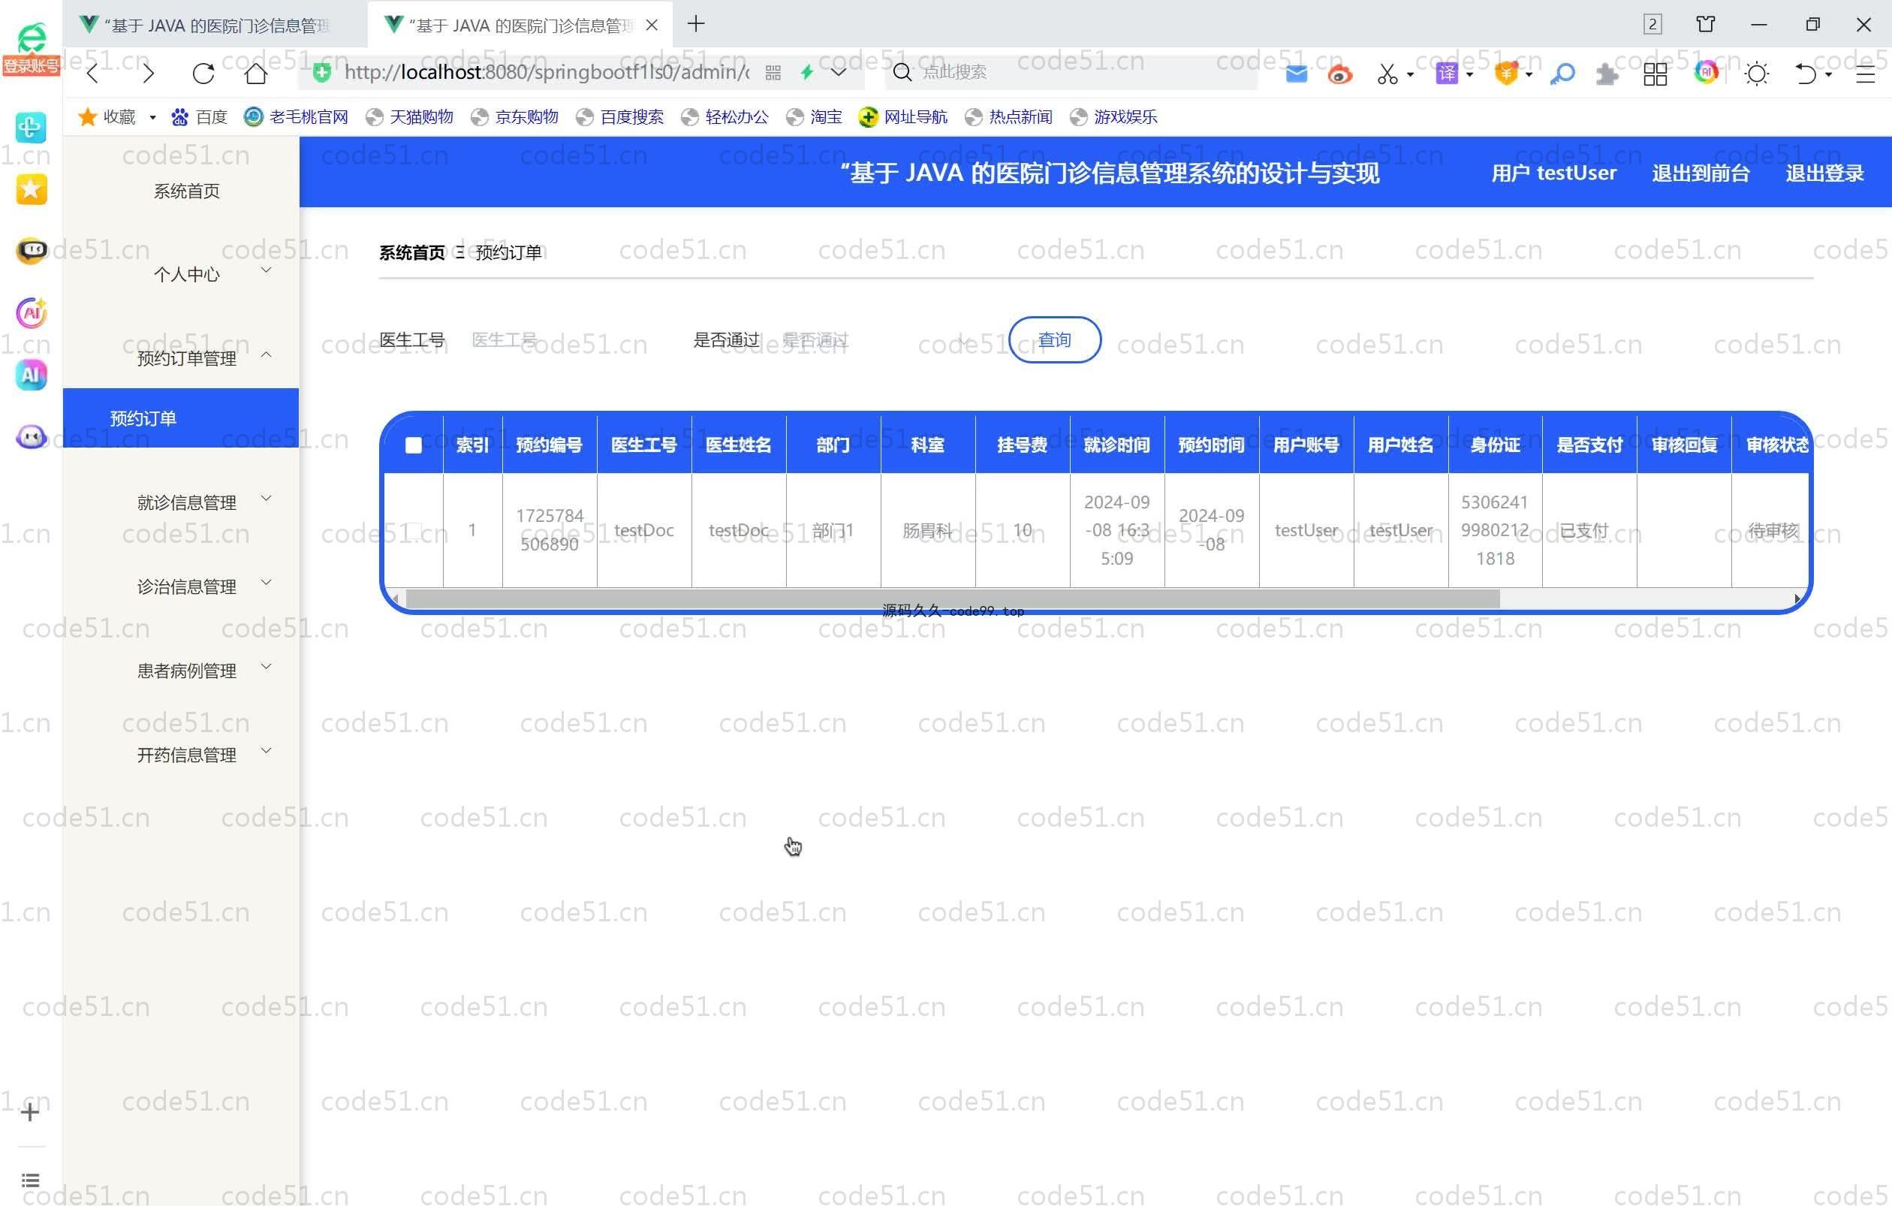Viewport: 1892px width, 1206px height.
Task: Open the address bar dropdown chevron
Action: 839,72
